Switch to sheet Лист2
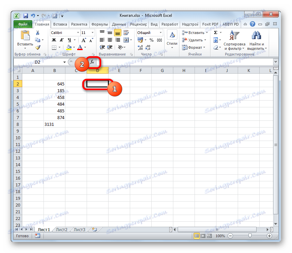Viewport: 292px width, 253px height. (x=62, y=229)
